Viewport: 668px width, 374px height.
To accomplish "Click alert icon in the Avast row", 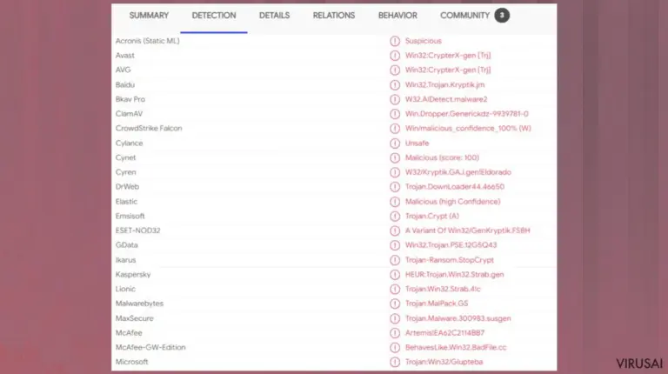I will click(x=395, y=56).
